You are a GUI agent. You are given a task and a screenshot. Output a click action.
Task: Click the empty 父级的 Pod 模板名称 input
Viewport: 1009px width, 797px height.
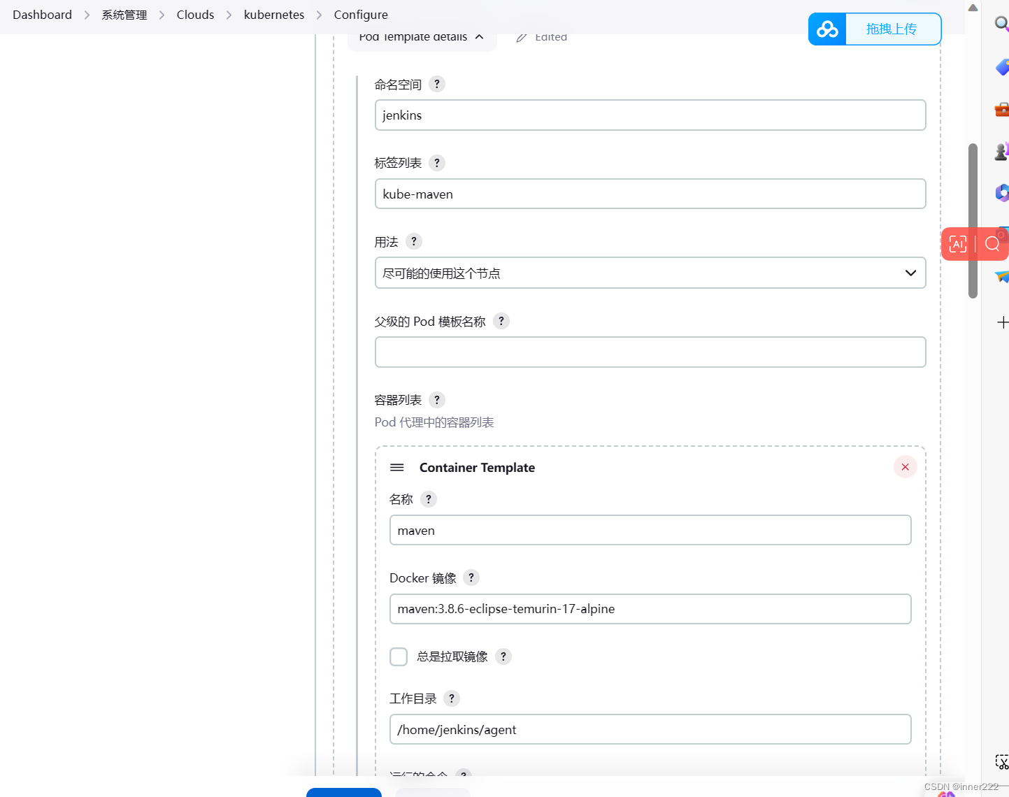[x=650, y=352]
